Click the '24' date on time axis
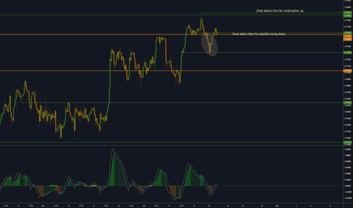This screenshot has height=208, width=353. pos(119,205)
